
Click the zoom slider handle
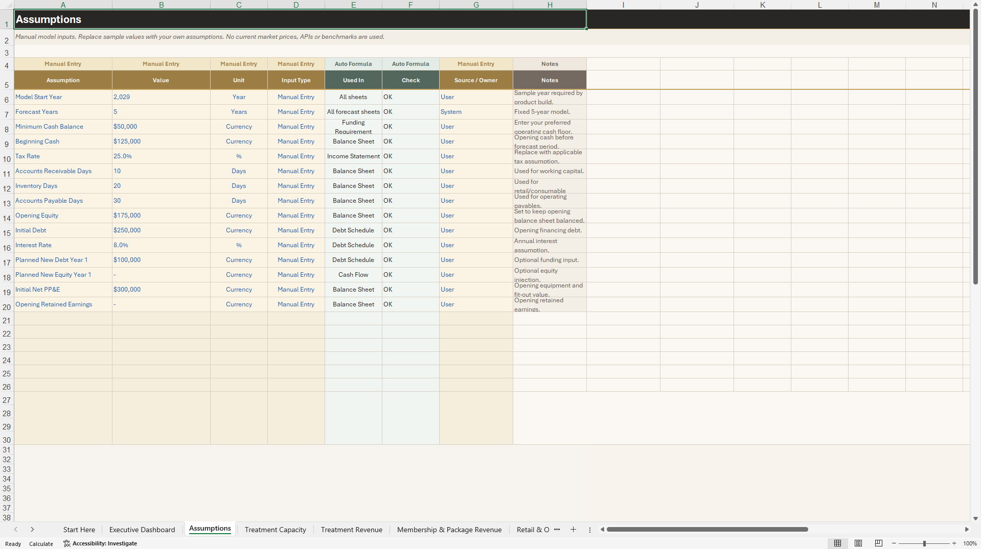pyautogui.click(x=924, y=543)
